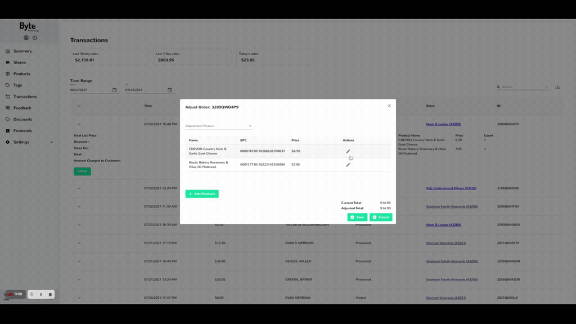Click the Tags label icon
The image size is (576, 324).
[8, 85]
